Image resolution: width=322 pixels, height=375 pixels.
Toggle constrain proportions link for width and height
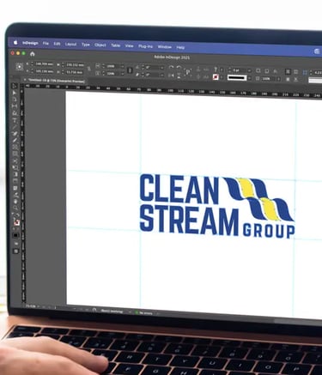click(x=89, y=69)
